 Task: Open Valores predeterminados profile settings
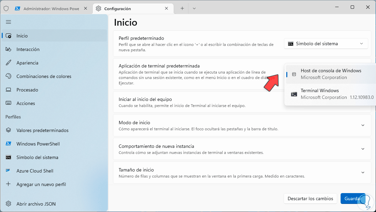point(54,130)
